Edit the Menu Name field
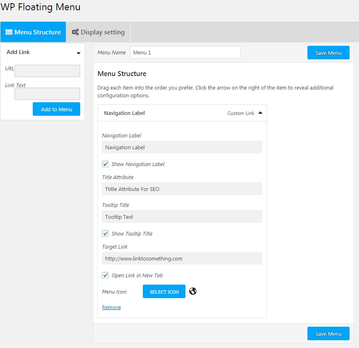This screenshot has width=359, height=348. (185, 52)
